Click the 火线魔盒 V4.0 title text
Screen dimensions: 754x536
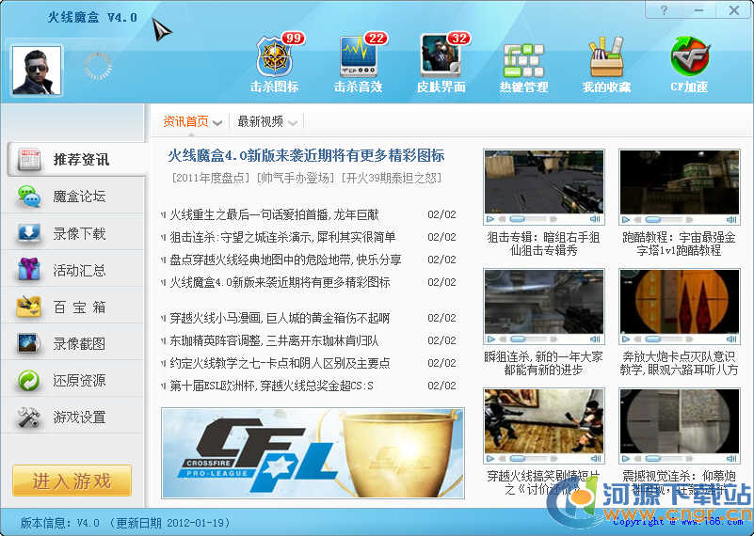click(x=92, y=17)
